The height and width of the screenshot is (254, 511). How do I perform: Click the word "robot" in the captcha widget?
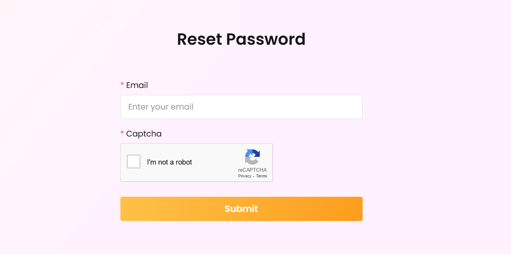pos(184,162)
